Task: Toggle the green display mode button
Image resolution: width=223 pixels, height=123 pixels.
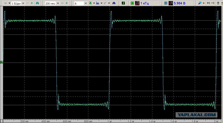Action: (x=123, y=3)
